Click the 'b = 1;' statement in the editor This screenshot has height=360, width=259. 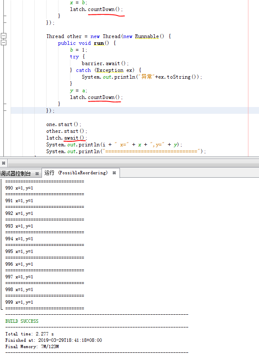[x=78, y=50]
